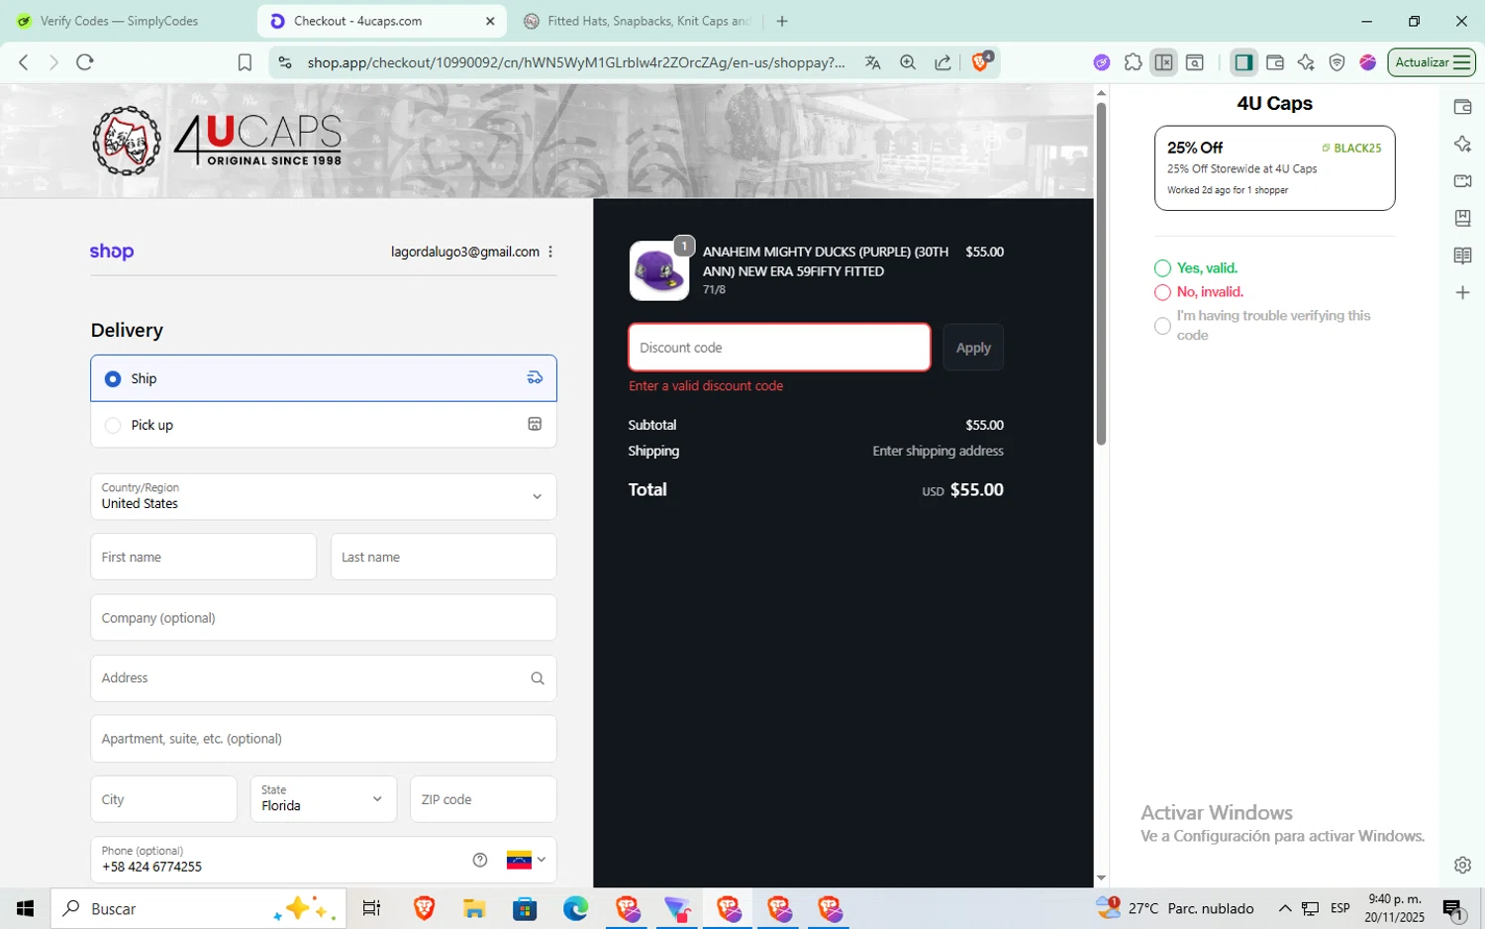Viewport: 1485px width, 929px height.
Task: Click the Company (optional) field
Action: click(324, 618)
